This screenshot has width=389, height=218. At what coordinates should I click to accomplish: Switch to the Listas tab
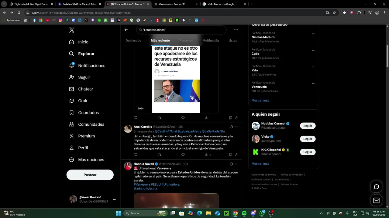pos(233,41)
